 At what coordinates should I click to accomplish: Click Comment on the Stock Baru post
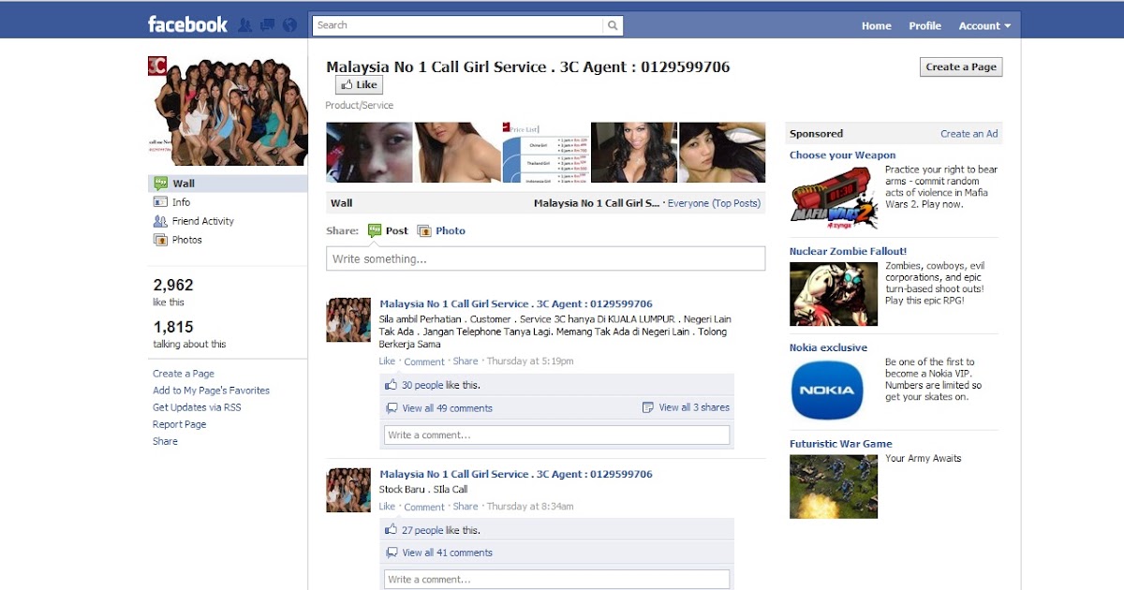tap(424, 507)
